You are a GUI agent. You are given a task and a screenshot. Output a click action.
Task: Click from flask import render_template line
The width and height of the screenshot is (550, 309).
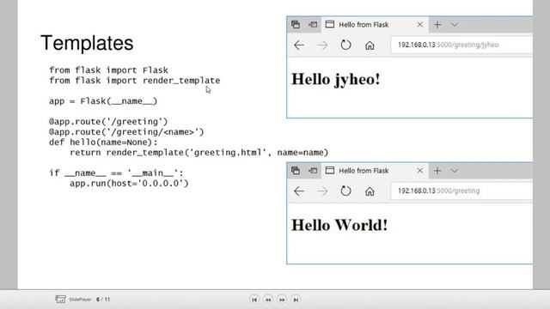(x=134, y=81)
